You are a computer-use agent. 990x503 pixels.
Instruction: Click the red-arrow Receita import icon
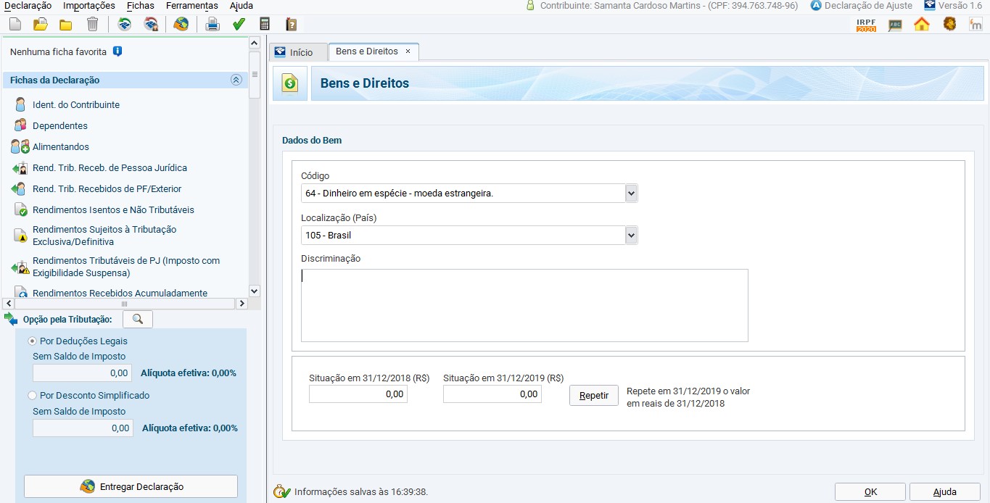pyautogui.click(x=151, y=24)
